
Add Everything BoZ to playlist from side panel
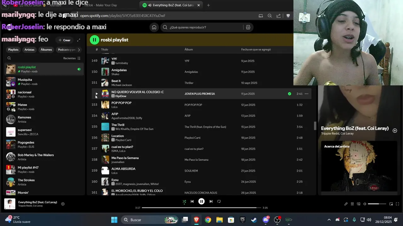pos(395,131)
